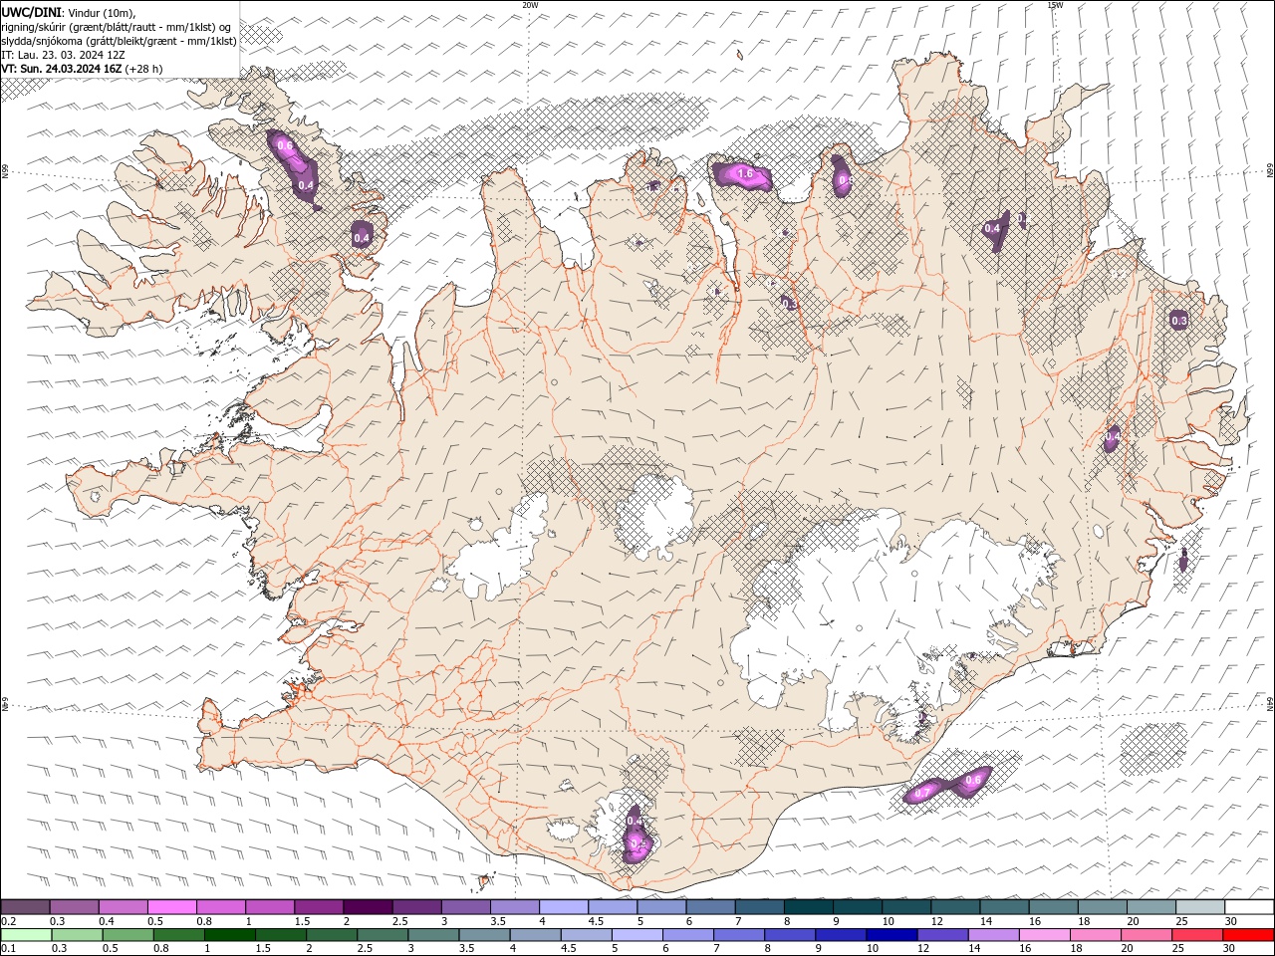
Task: Click the lower legend swatch labeled 0.5
Action: coord(128,935)
